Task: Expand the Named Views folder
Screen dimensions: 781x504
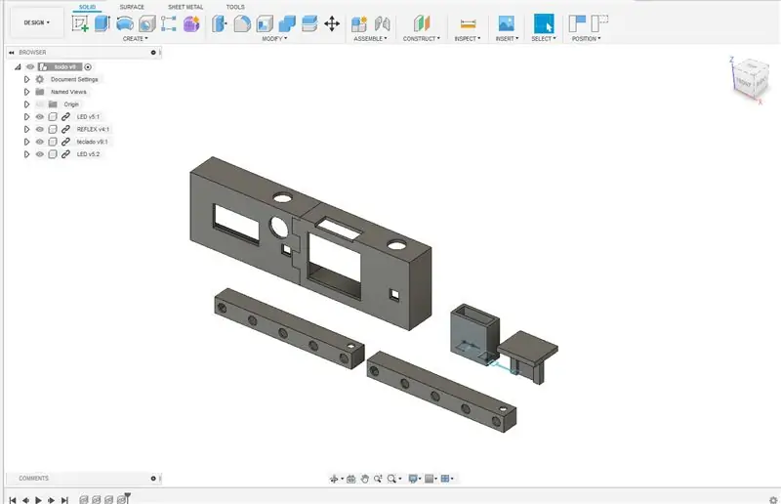Action: (x=27, y=92)
